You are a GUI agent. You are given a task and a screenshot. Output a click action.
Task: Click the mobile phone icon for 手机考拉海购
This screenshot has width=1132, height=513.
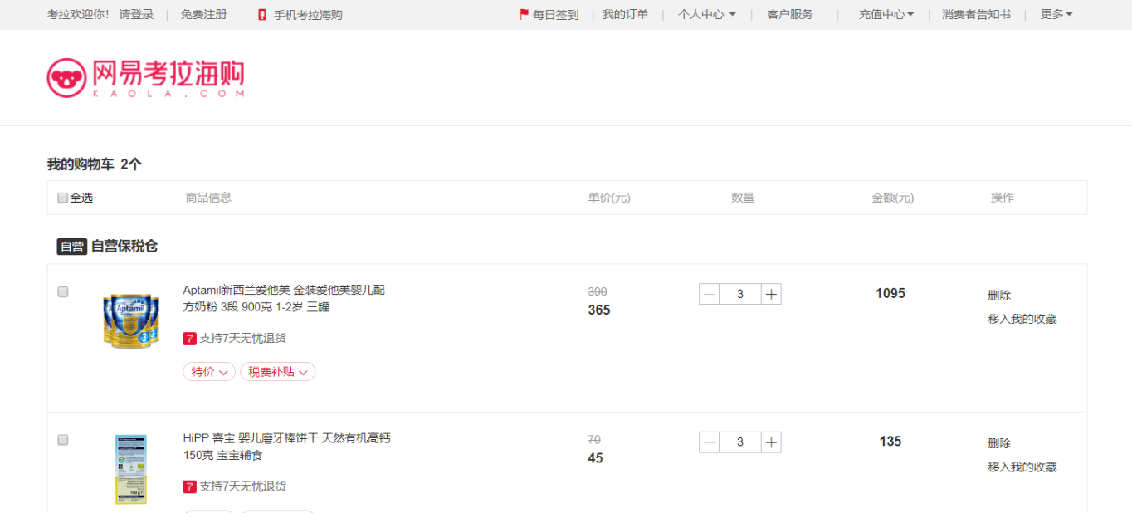pos(262,15)
